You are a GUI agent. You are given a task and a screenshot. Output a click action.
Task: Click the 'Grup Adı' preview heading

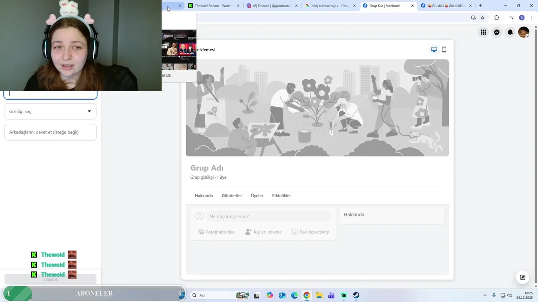(x=207, y=168)
